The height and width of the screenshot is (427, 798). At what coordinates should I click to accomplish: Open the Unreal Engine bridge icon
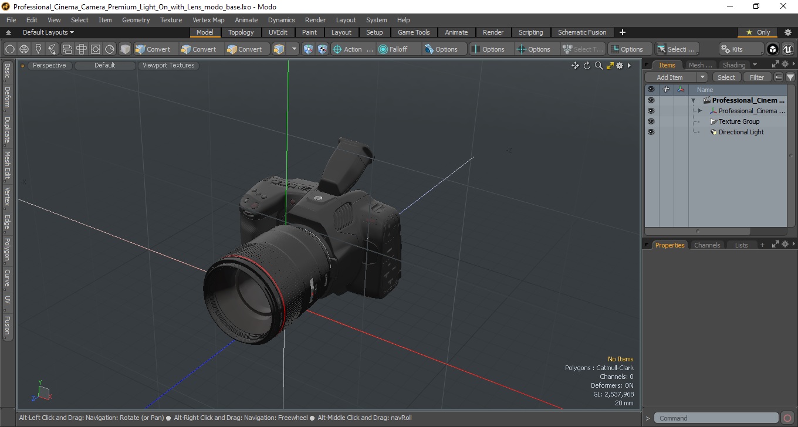(x=787, y=49)
